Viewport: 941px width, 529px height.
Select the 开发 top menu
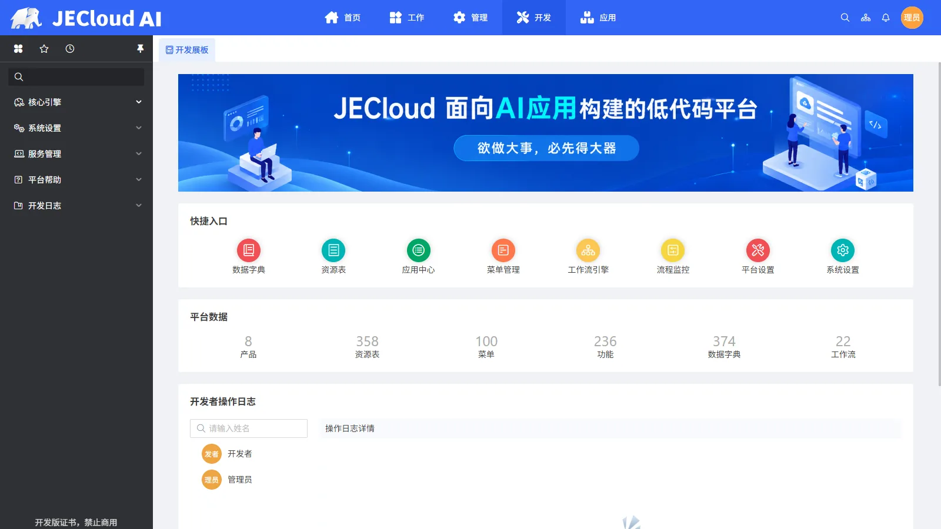(x=534, y=18)
